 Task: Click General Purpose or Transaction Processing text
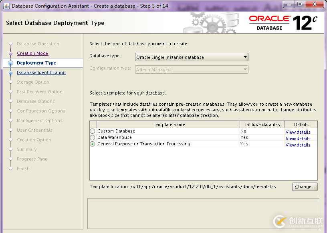(144, 144)
